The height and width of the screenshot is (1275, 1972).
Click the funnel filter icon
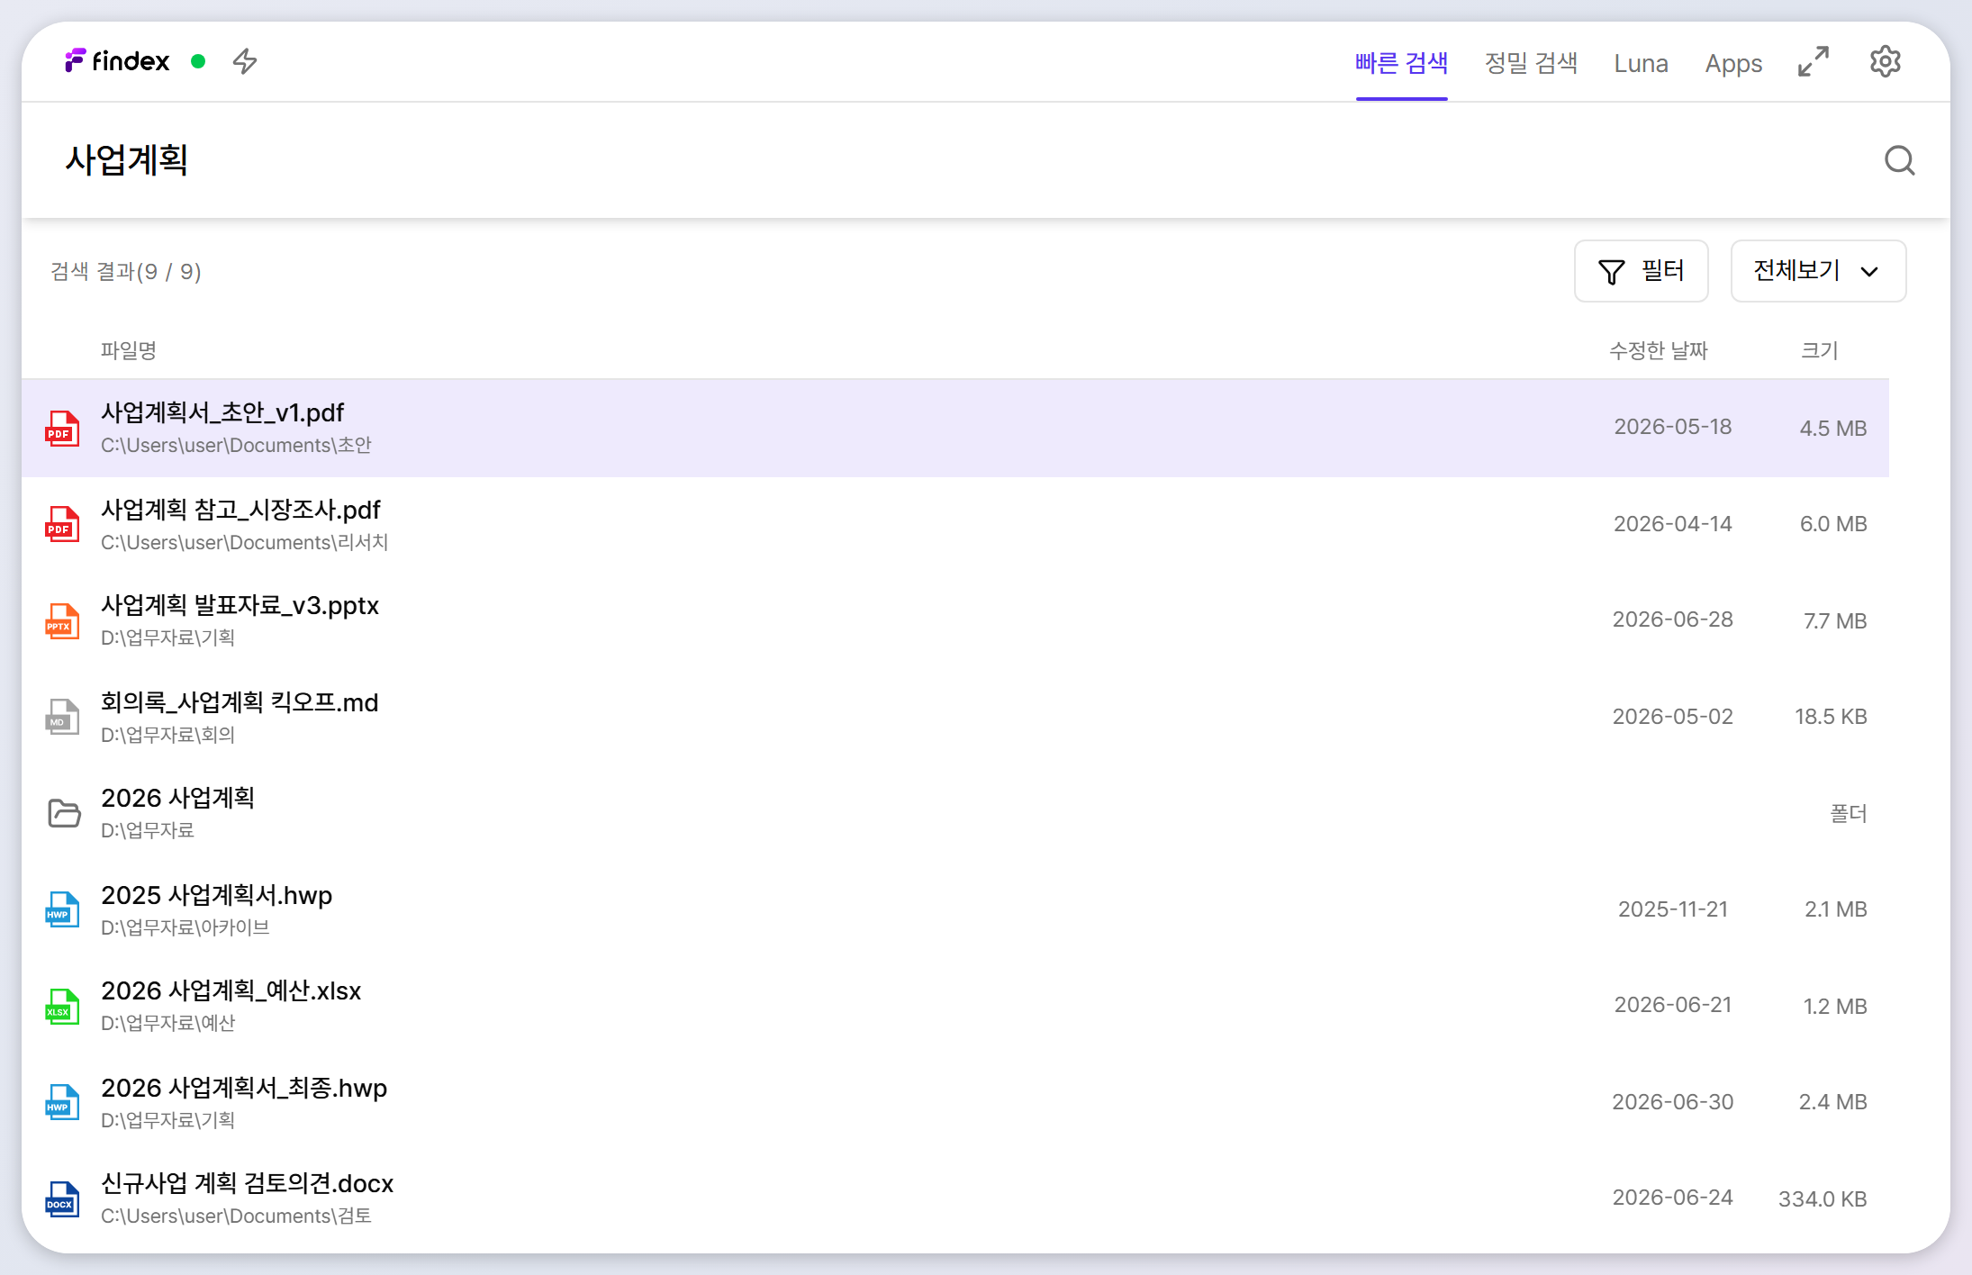[x=1612, y=271]
